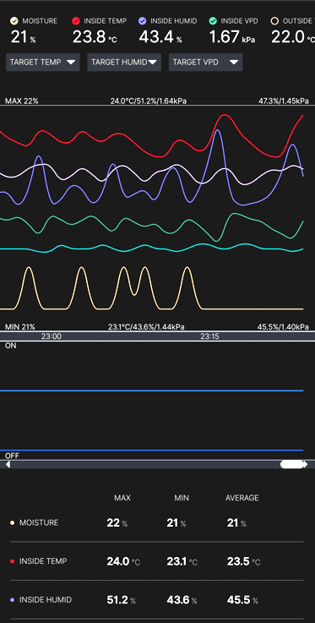Click the MOISTURE min value 21 %

[177, 523]
